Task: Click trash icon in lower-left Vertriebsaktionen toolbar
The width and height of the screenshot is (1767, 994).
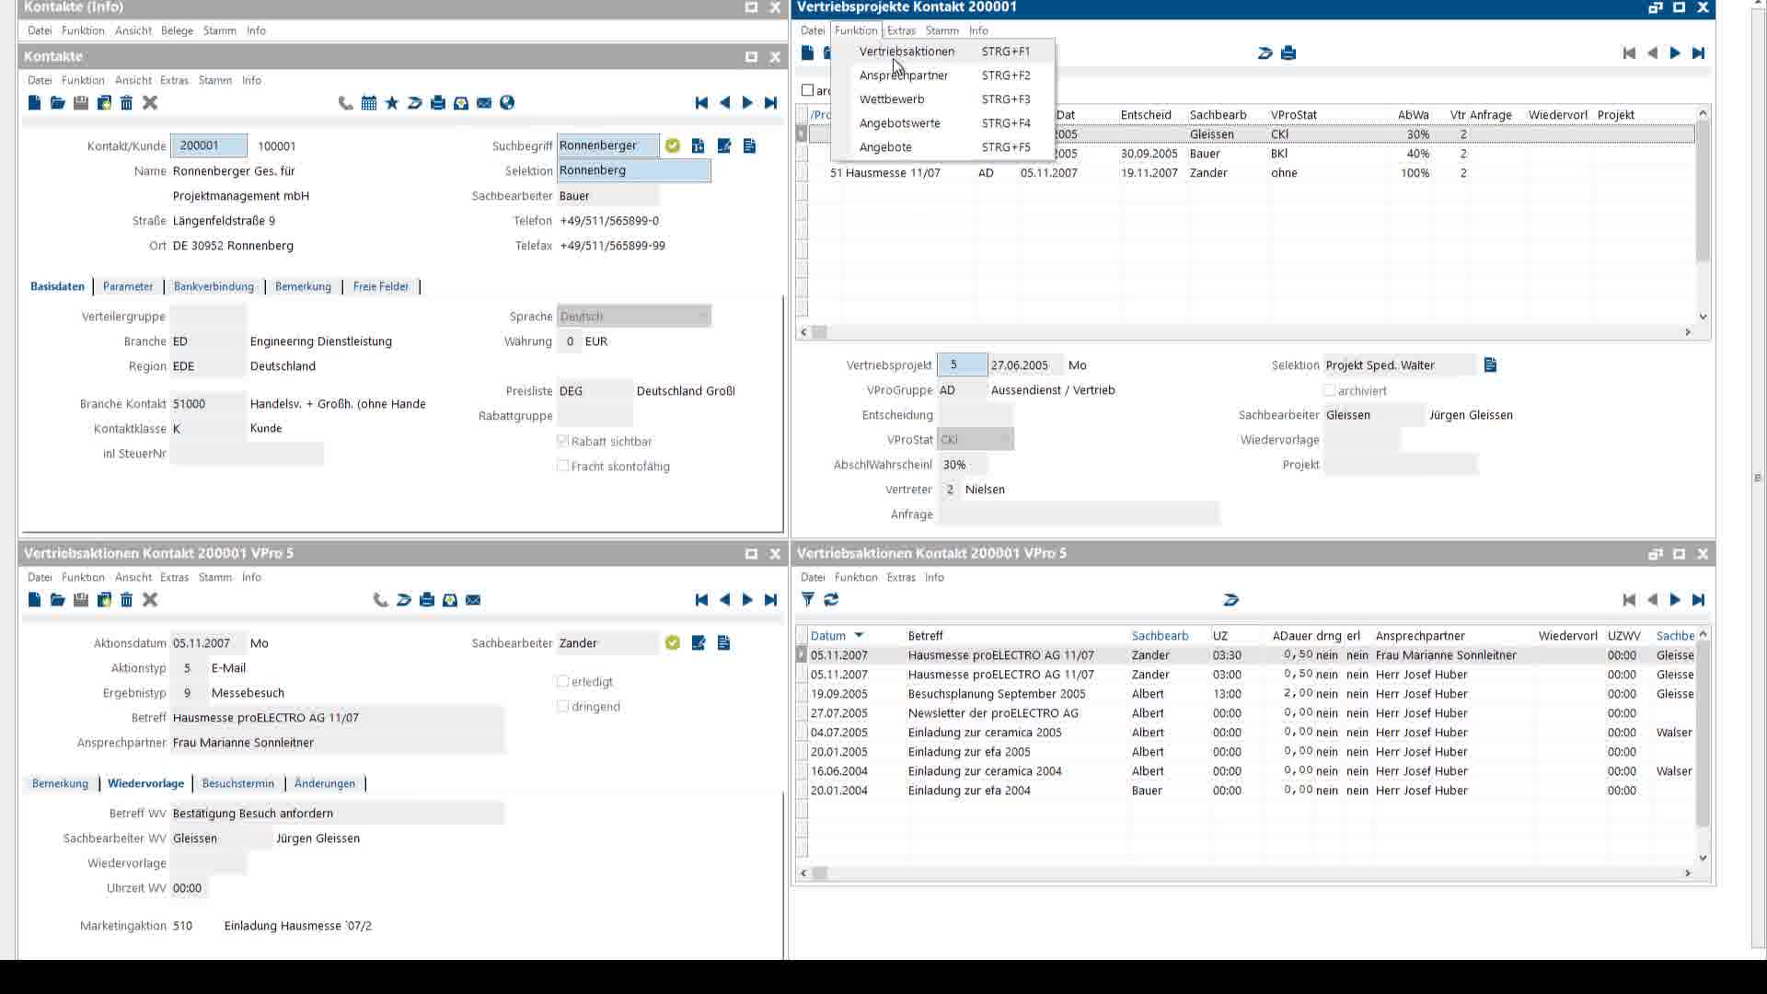Action: pos(127,600)
